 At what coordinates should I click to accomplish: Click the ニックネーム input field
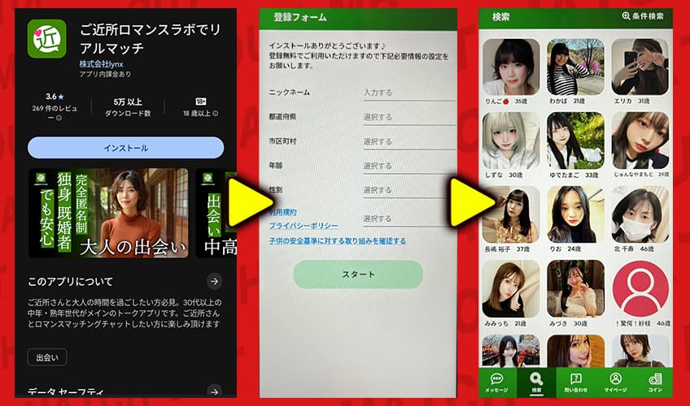(x=408, y=93)
